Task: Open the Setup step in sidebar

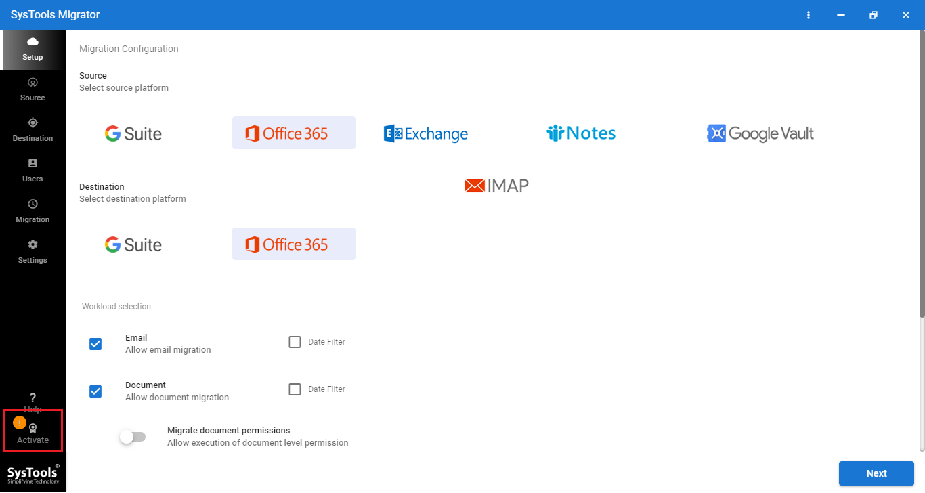Action: (33, 50)
